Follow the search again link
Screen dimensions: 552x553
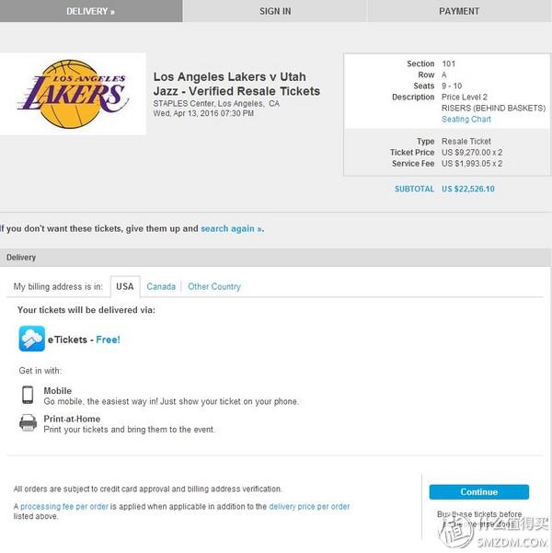tap(232, 228)
